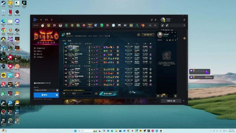Click the end-of-game chat input field
The image size is (236, 133).
(77, 93)
